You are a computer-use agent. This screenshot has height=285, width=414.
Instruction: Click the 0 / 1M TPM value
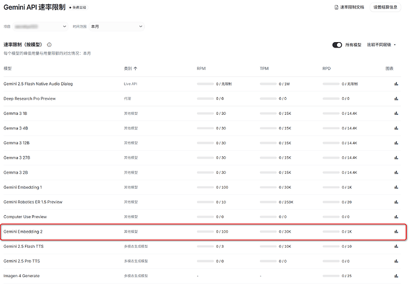coord(284,84)
